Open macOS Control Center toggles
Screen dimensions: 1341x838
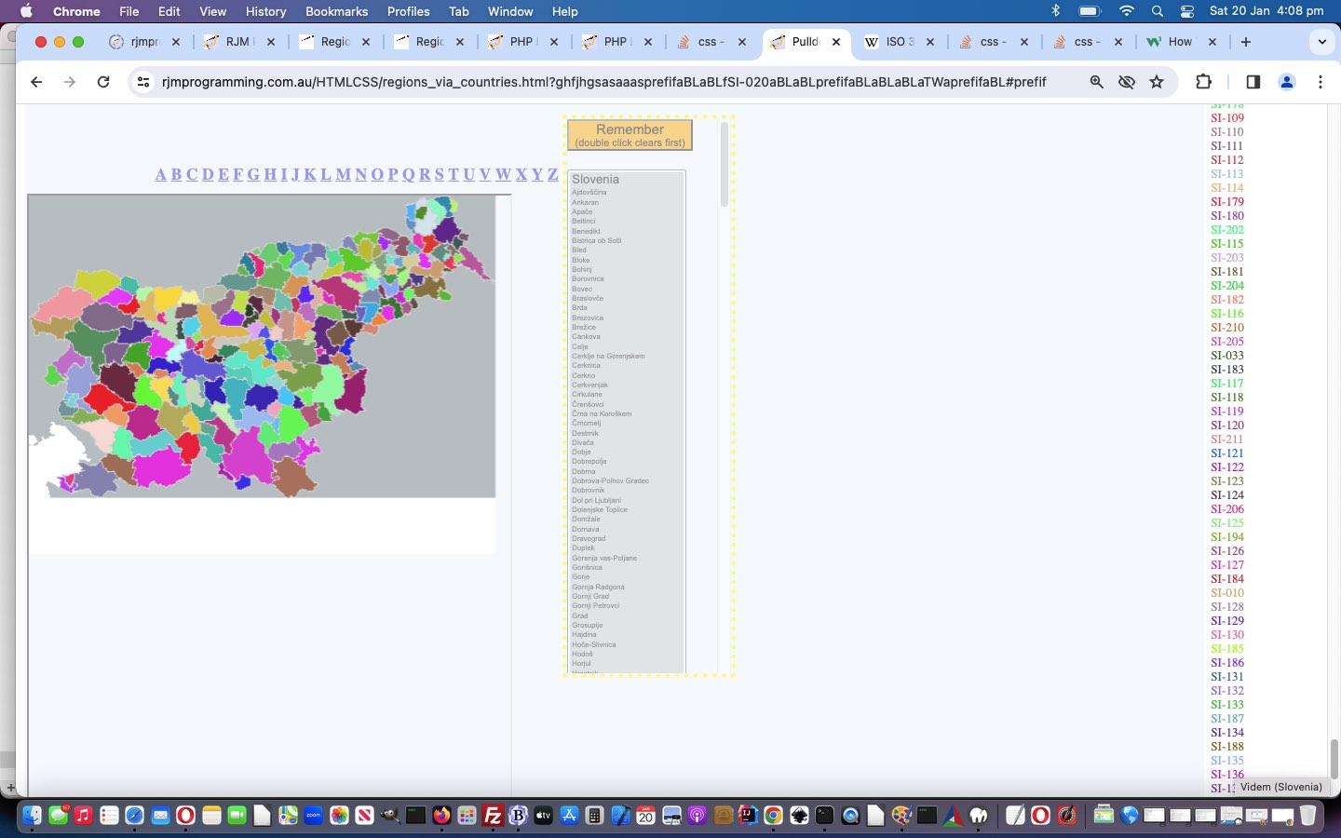1186,11
